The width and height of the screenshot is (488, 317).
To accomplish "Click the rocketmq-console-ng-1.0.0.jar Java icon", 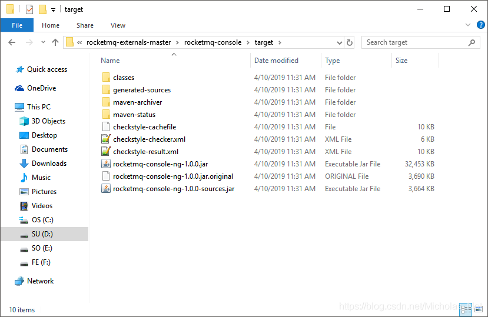I will [106, 163].
